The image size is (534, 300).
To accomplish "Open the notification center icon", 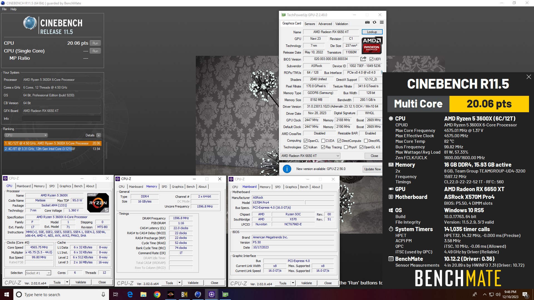I will click(x=525, y=294).
